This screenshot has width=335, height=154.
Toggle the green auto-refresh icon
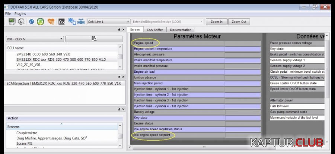(x=40, y=22)
